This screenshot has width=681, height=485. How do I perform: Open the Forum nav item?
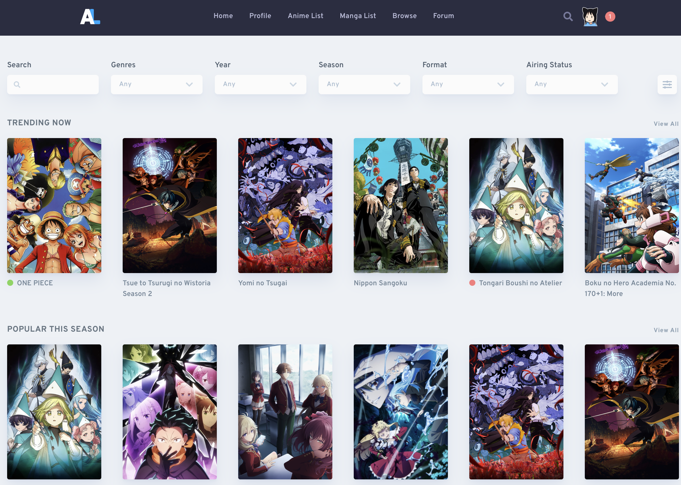(x=444, y=16)
